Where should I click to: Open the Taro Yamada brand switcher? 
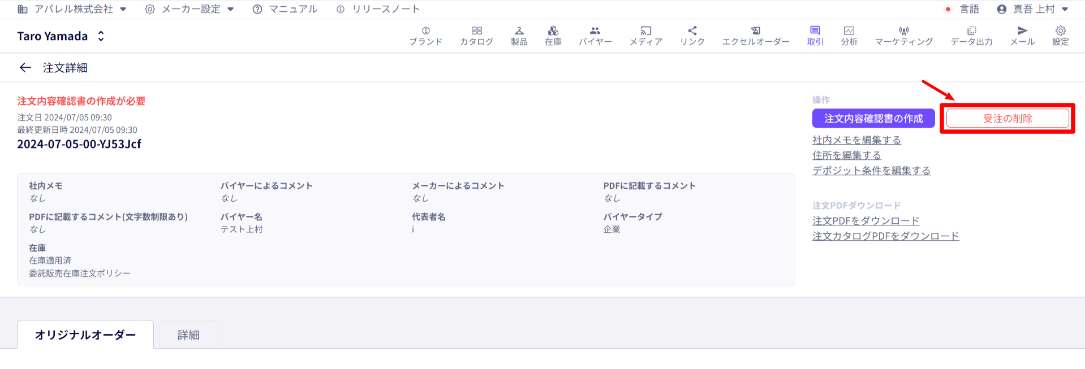coord(61,36)
